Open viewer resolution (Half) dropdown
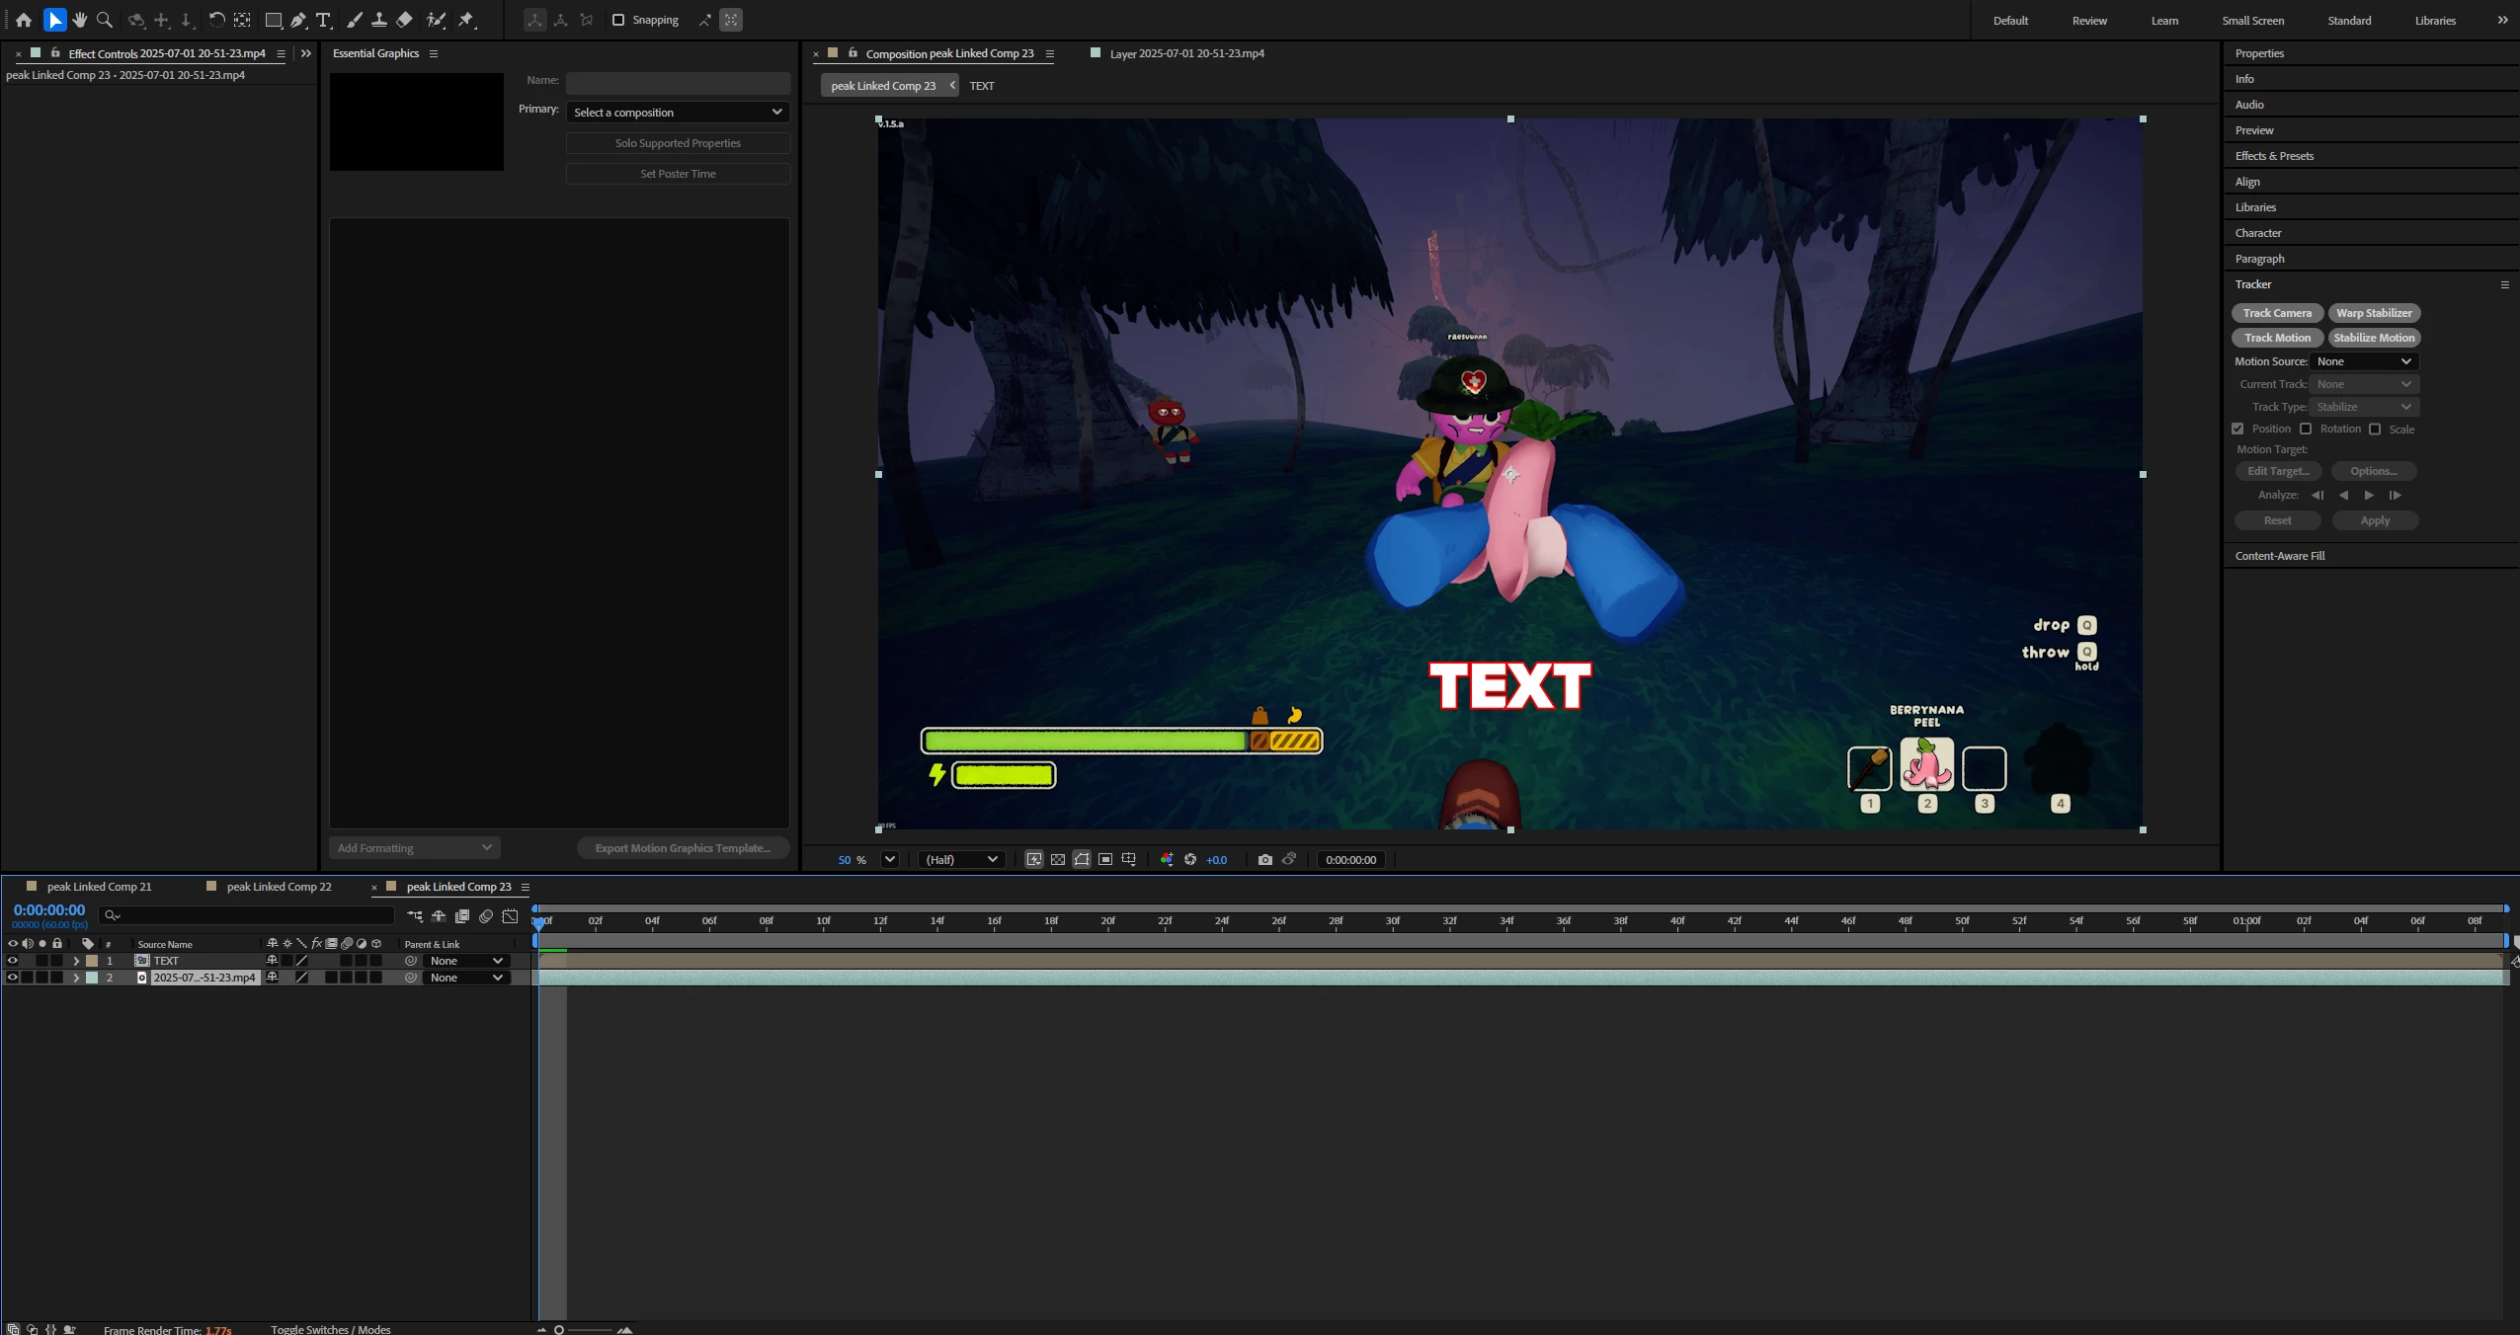The image size is (2520, 1335). tap(961, 859)
